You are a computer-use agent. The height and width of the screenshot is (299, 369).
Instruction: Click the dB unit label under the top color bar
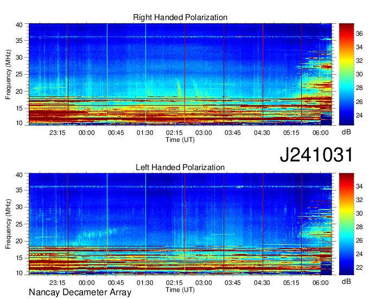click(346, 132)
